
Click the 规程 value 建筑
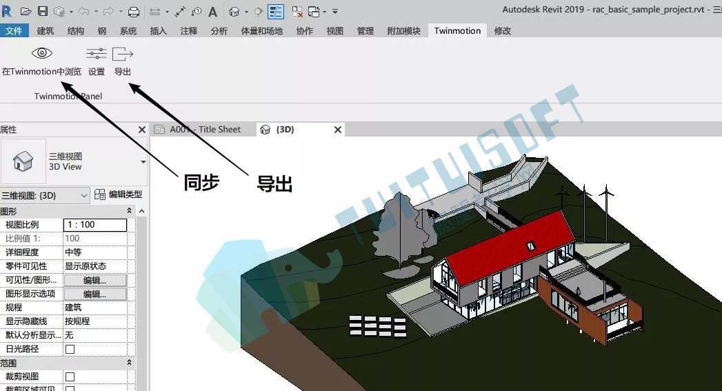coord(95,308)
